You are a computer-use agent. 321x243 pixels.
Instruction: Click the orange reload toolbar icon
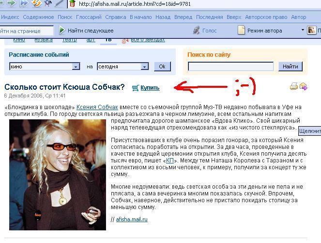point(36,3)
